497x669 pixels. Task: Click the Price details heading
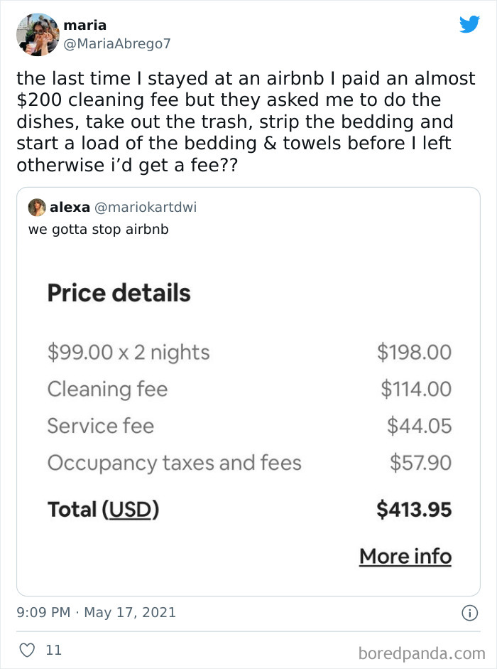(119, 292)
